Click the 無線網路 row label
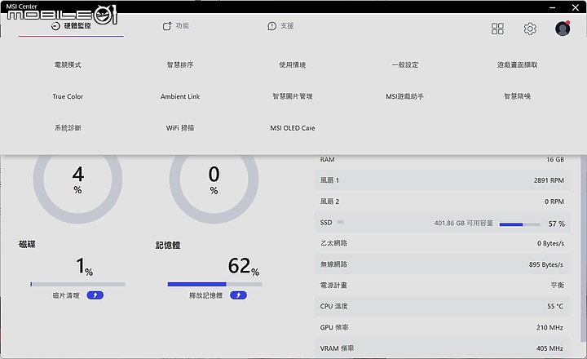The image size is (587, 359). 333,264
